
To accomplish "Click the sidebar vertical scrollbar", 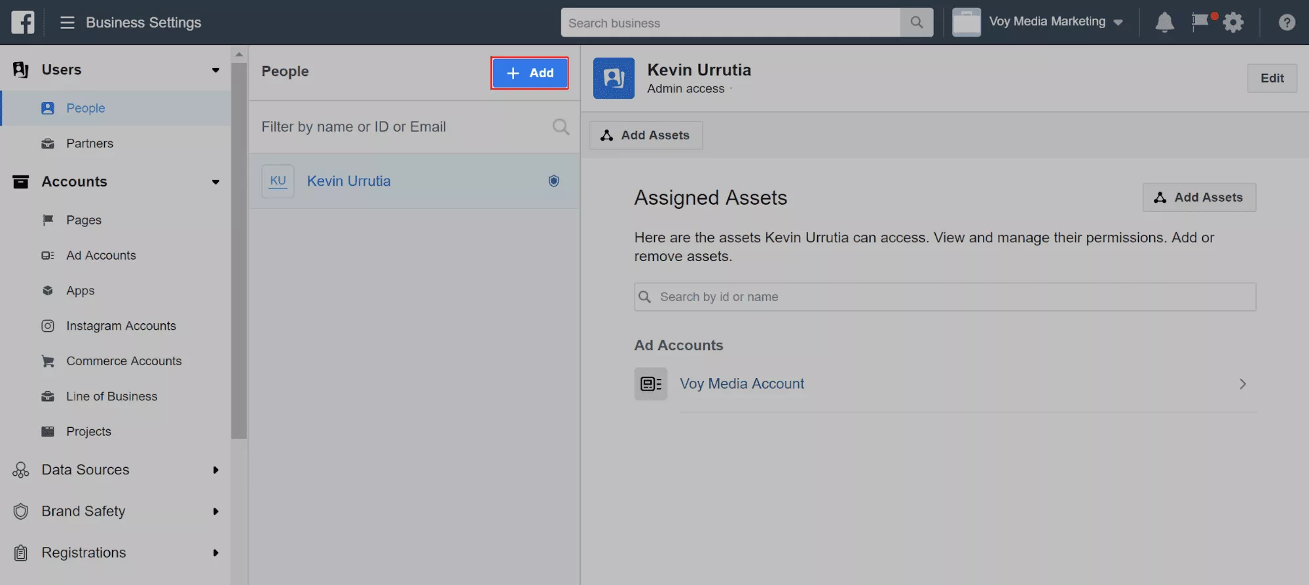I will coord(239,249).
